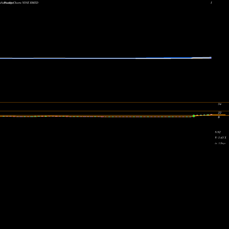Click the "NYSE BMED" chart title
This screenshot has width=229, height=229.
pos(30,3)
